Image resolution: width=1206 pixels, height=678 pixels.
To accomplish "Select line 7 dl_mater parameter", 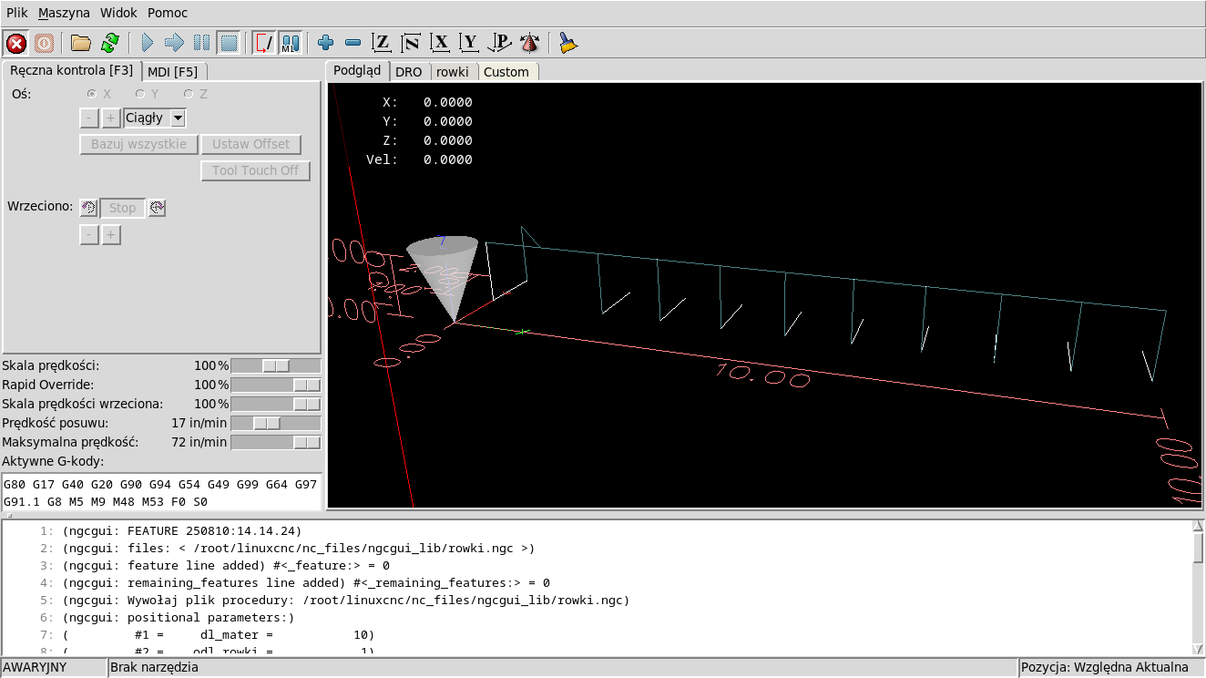I will tap(219, 634).
